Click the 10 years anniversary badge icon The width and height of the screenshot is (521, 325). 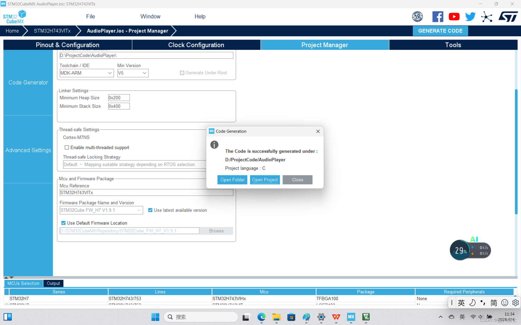tap(417, 17)
